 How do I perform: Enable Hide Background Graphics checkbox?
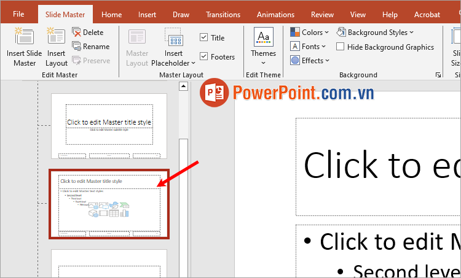340,47
